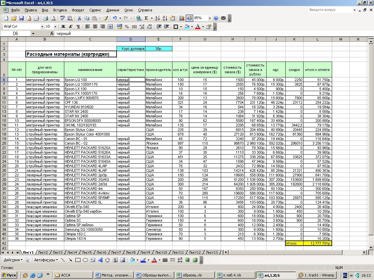Image resolution: width=374 pixels, height=280 pixels.
Task: Insert WordArt from drawing toolbar
Action: [x=100, y=260]
